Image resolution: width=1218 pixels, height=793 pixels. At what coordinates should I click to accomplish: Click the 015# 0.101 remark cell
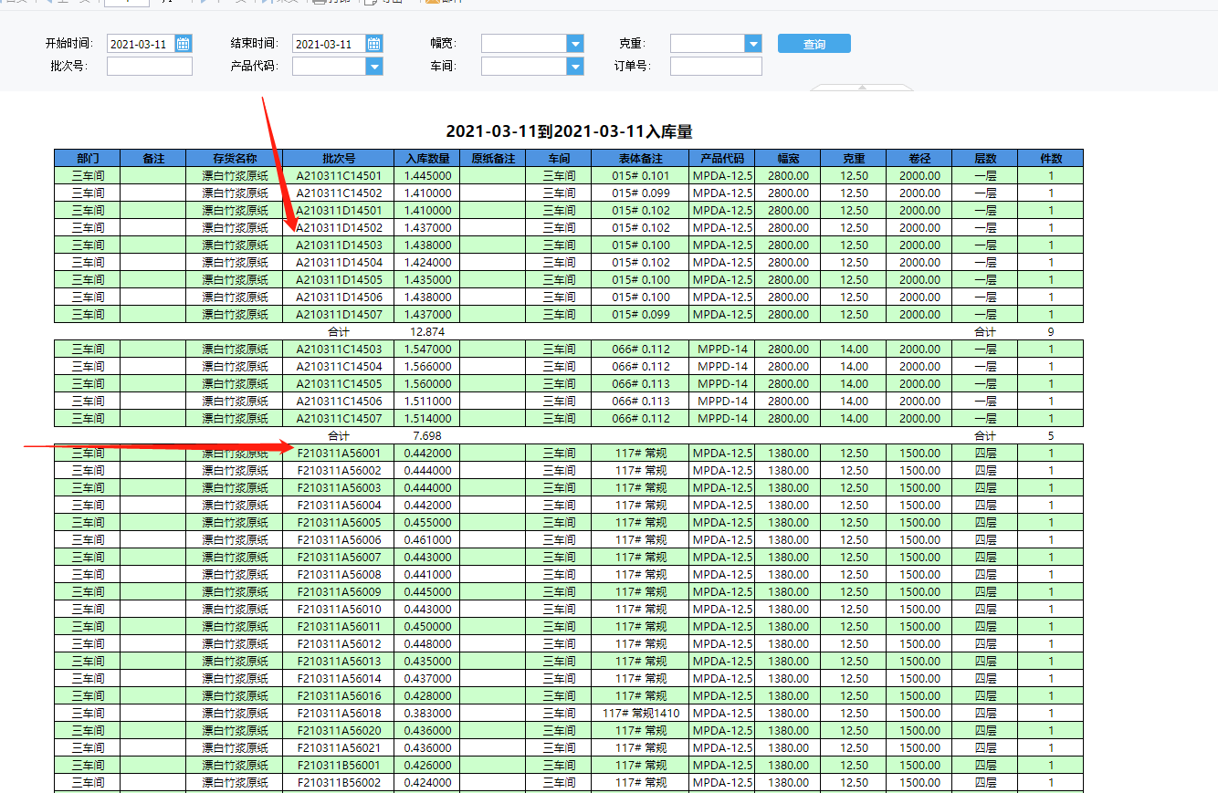641,175
